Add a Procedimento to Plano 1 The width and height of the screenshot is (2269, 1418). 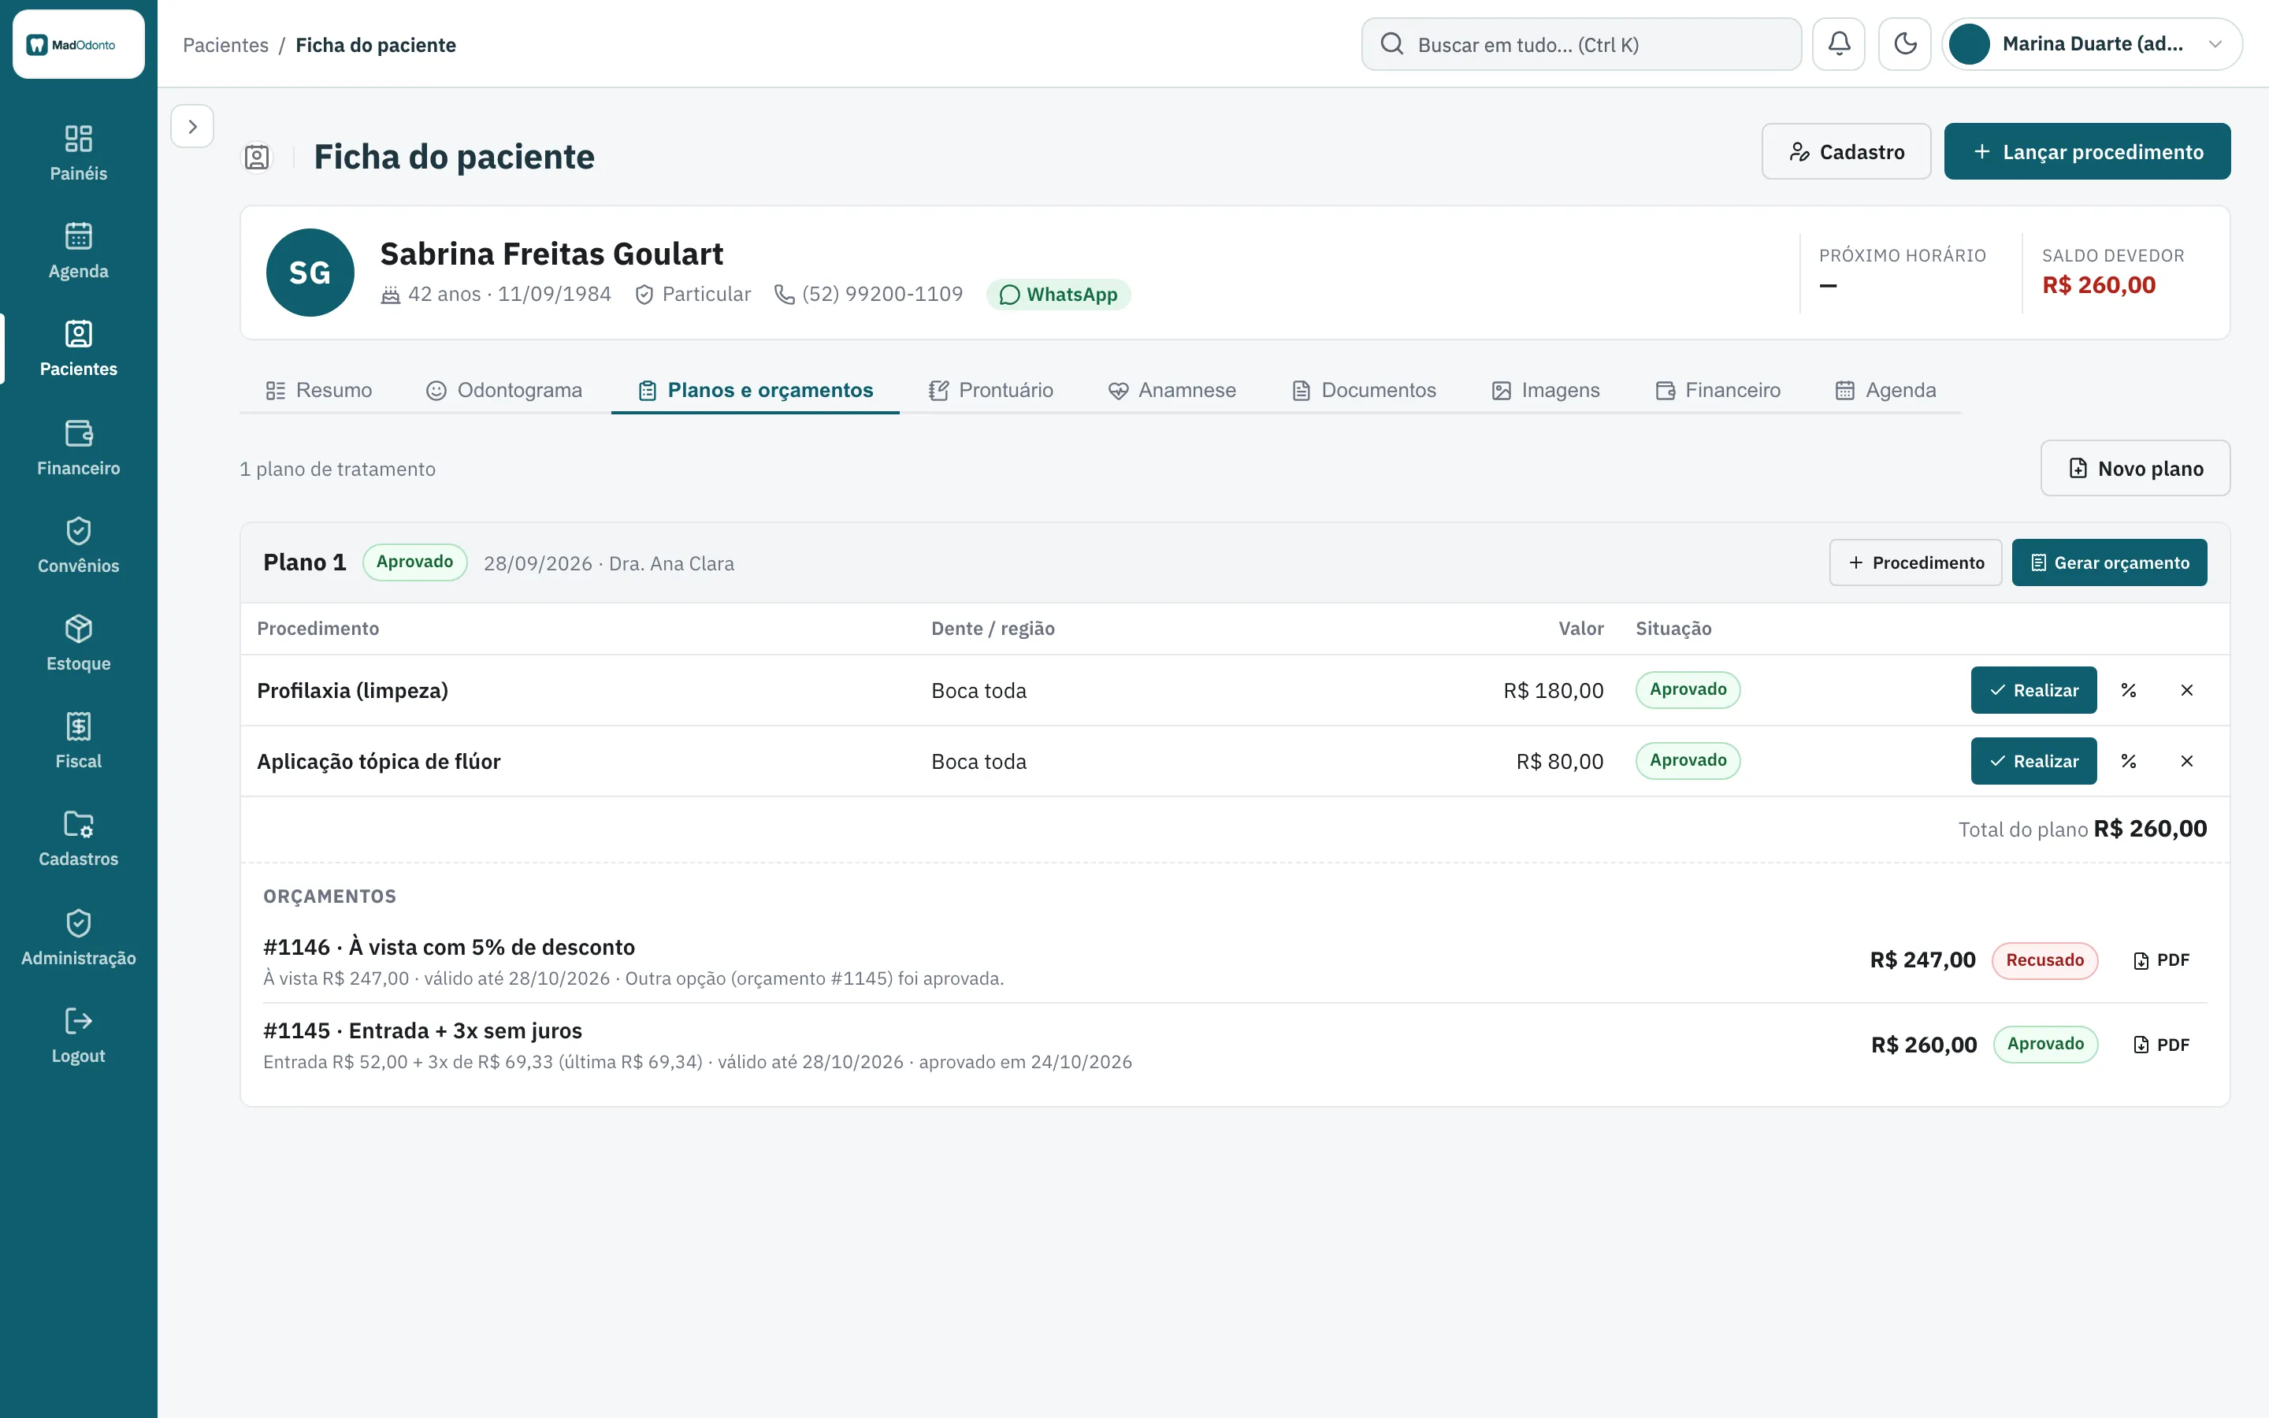point(1915,562)
